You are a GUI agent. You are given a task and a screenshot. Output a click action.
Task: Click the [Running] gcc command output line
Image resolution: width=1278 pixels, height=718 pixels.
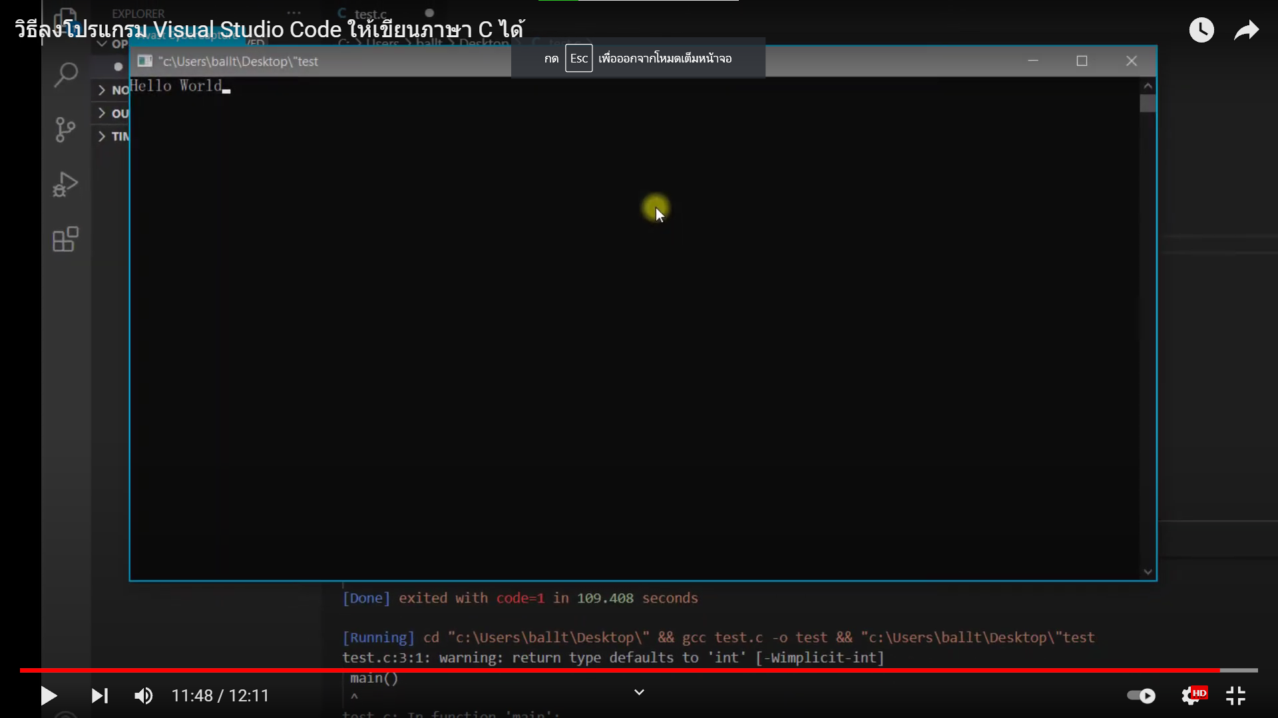[x=718, y=638]
